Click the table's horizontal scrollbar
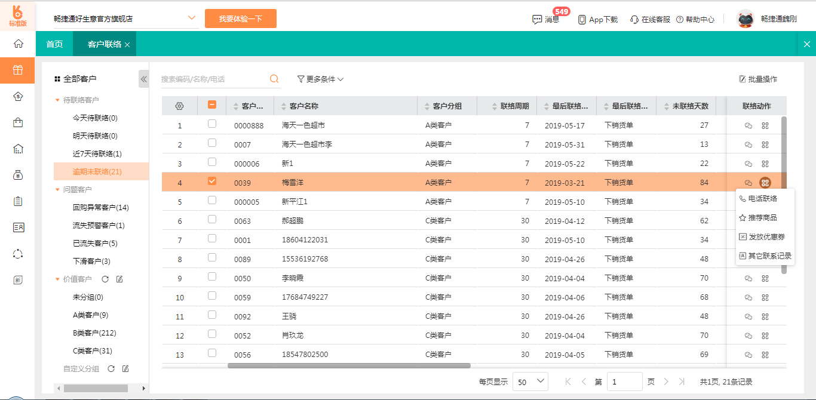This screenshot has width=816, height=400. pyautogui.click(x=349, y=365)
